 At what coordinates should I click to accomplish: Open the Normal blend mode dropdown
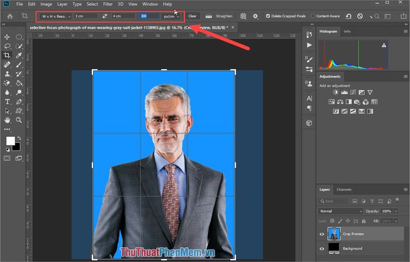[x=341, y=211]
